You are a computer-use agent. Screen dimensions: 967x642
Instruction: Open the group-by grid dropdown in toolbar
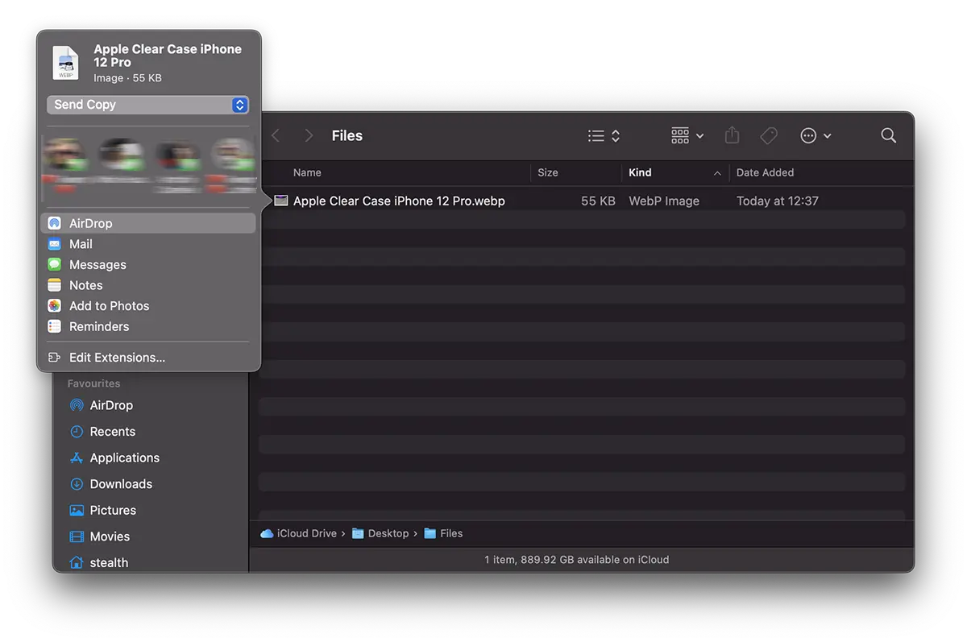(687, 135)
